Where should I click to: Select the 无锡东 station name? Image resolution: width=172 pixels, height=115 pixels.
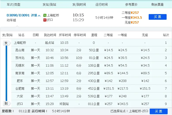pyautogui.click(x=20, y=66)
